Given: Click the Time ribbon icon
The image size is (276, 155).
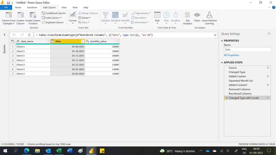Looking at the screenshot, I should (x=166, y=15).
